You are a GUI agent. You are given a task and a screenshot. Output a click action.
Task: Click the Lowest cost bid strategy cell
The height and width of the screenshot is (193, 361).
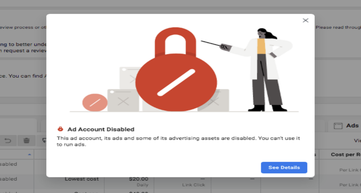point(82,179)
